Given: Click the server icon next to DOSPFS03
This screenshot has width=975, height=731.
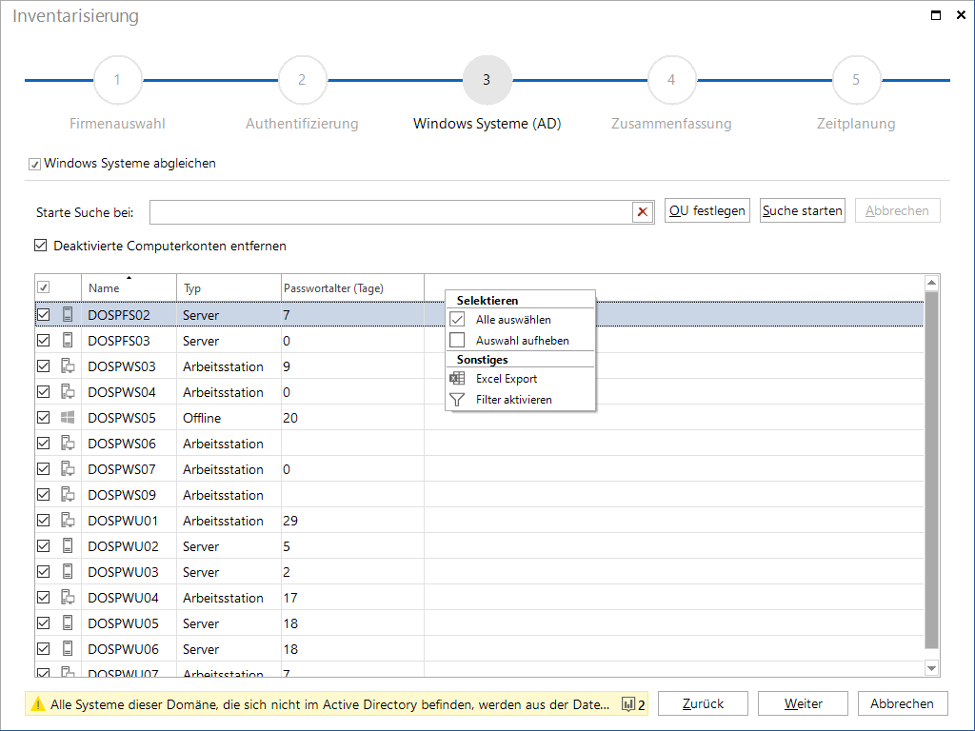Looking at the screenshot, I should [x=68, y=340].
